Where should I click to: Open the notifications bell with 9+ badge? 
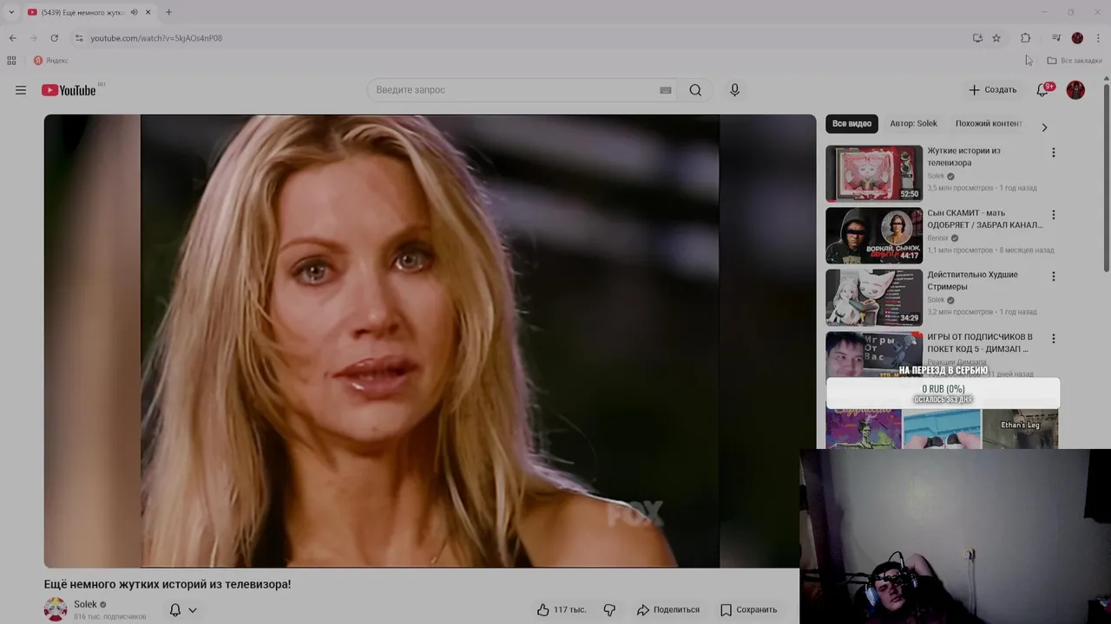(x=1043, y=90)
